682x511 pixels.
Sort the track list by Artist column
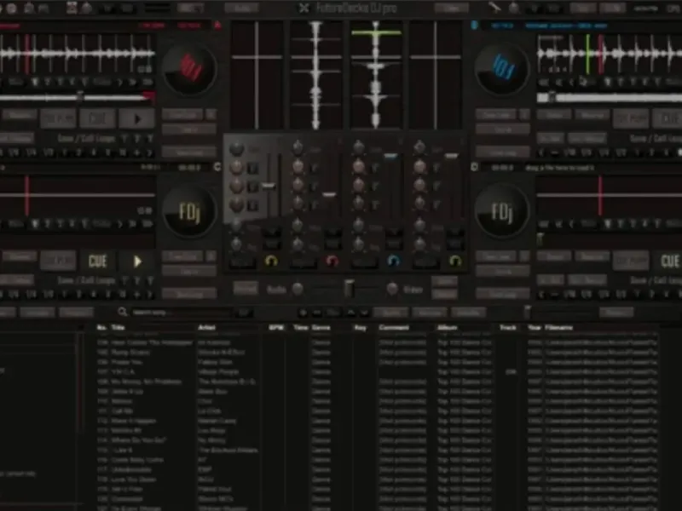207,327
